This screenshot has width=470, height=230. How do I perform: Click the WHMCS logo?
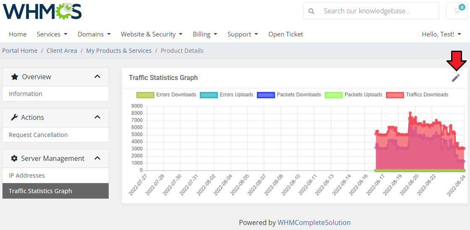(x=42, y=11)
